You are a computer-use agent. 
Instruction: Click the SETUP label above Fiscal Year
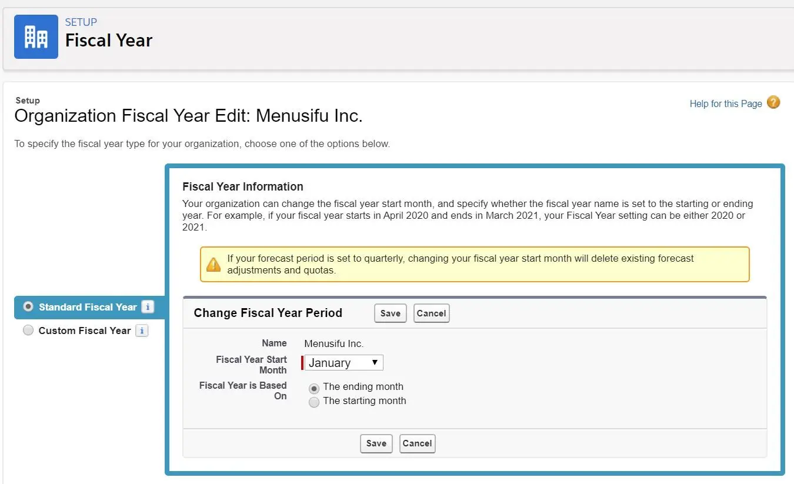click(x=81, y=22)
